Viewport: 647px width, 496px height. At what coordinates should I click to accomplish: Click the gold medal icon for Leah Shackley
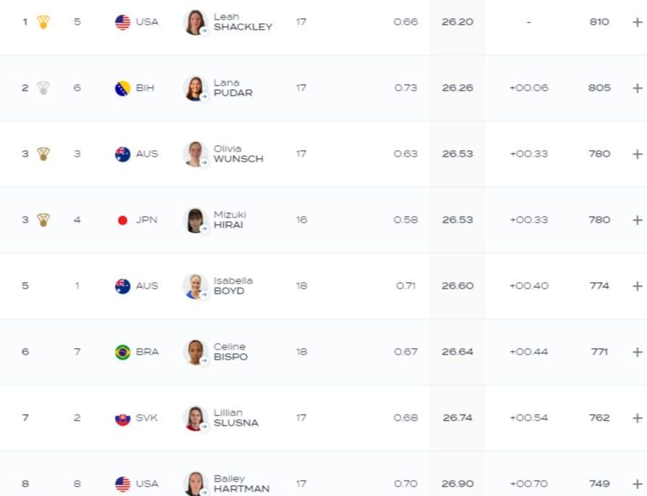click(x=43, y=22)
